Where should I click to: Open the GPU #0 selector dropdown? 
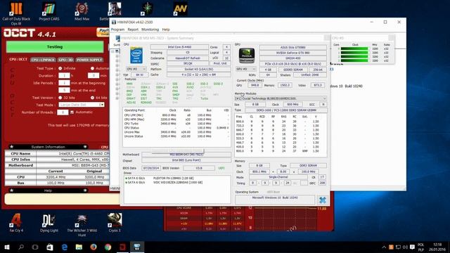pos(246,69)
